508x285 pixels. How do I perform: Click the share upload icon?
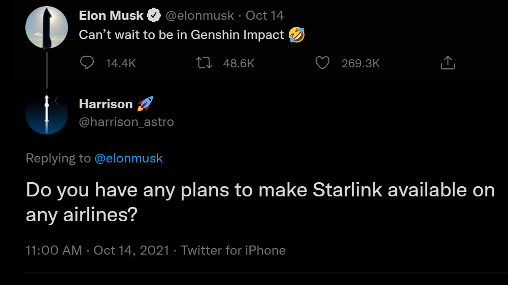coord(447,63)
